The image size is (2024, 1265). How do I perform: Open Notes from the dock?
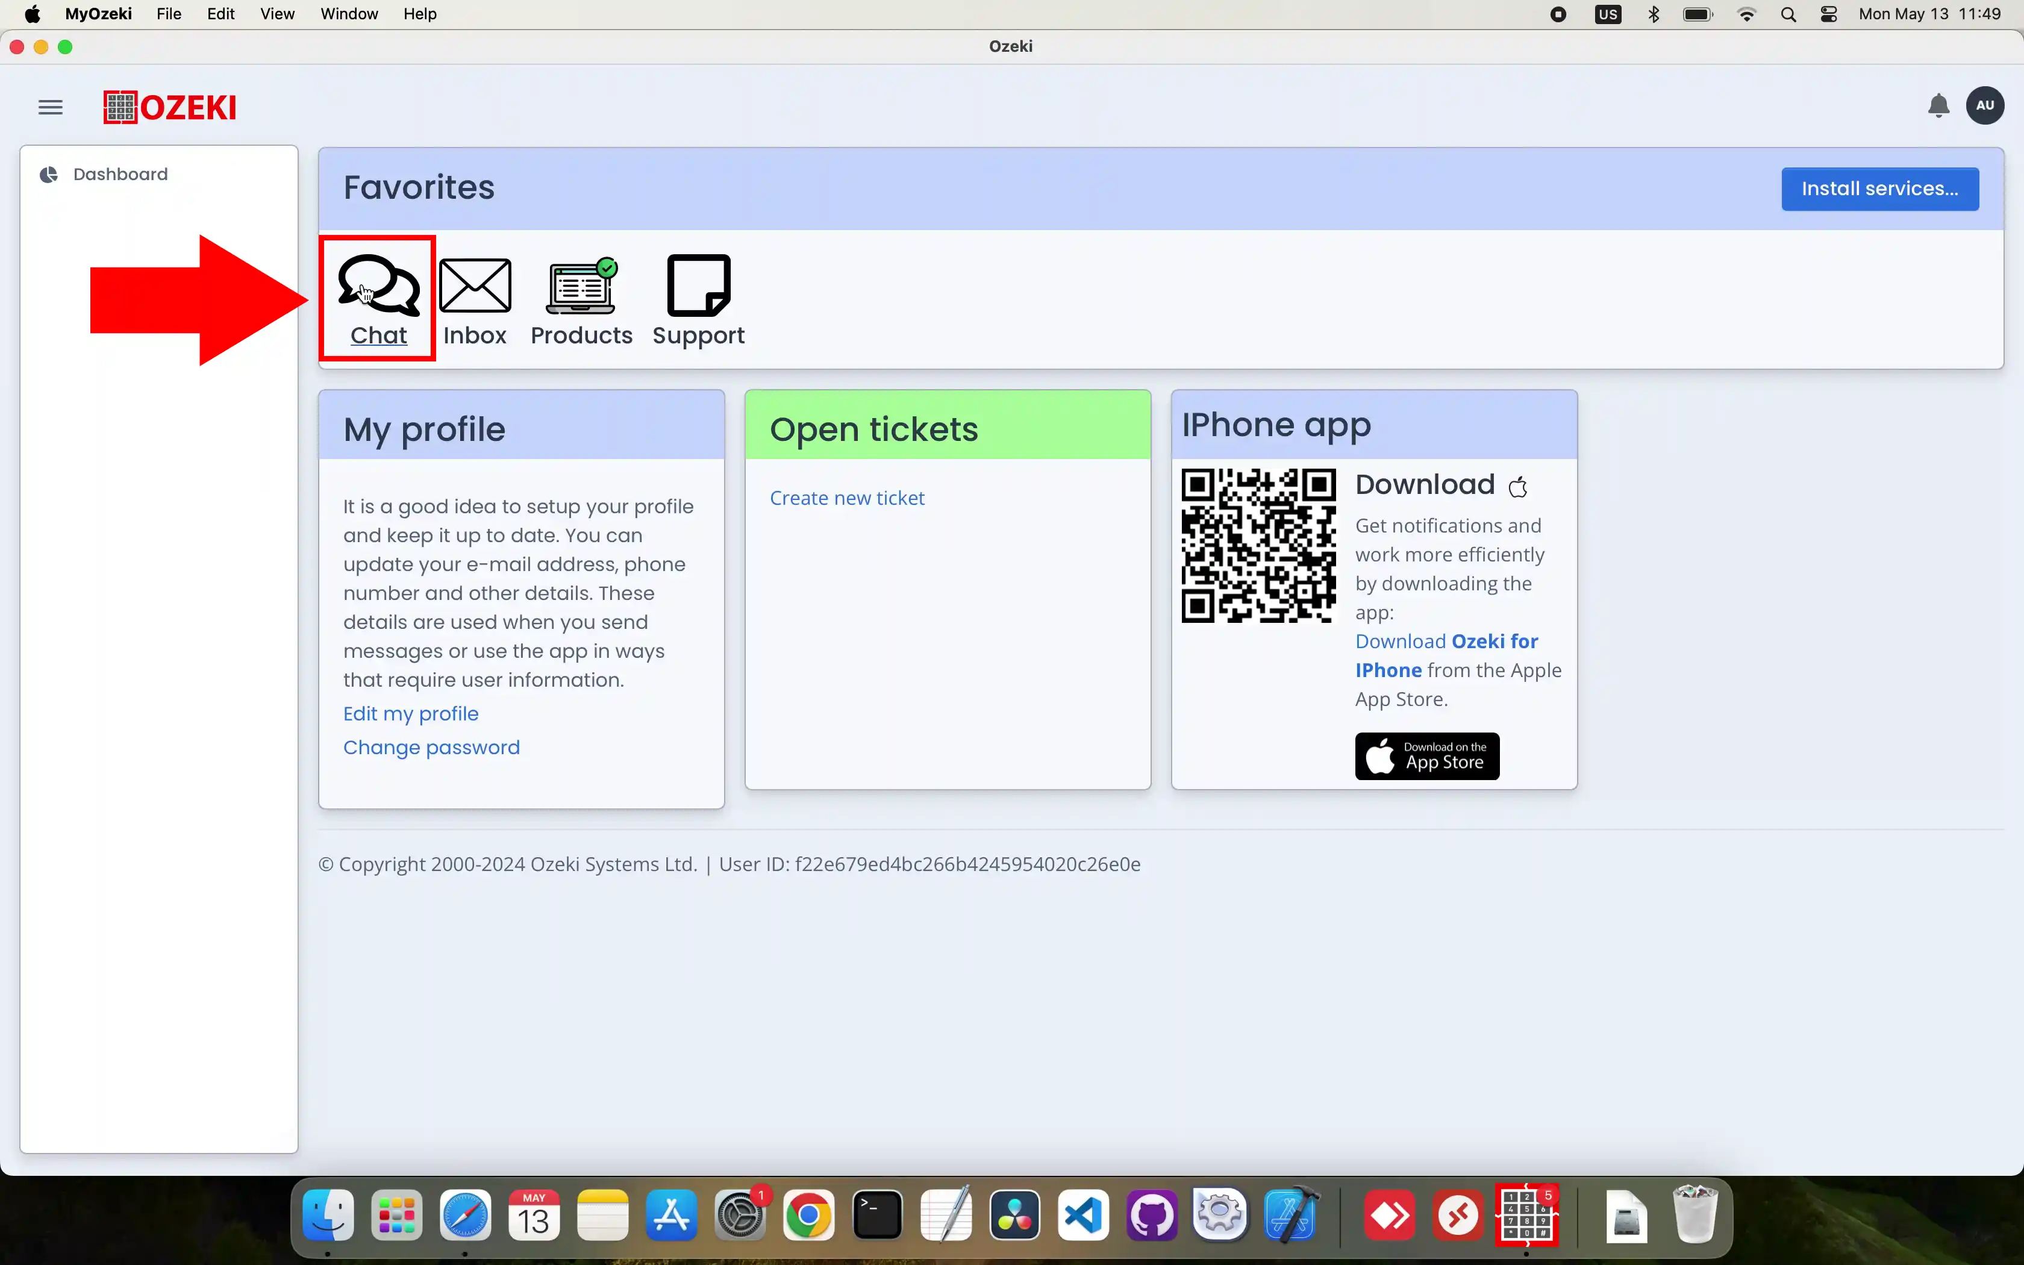click(x=602, y=1216)
